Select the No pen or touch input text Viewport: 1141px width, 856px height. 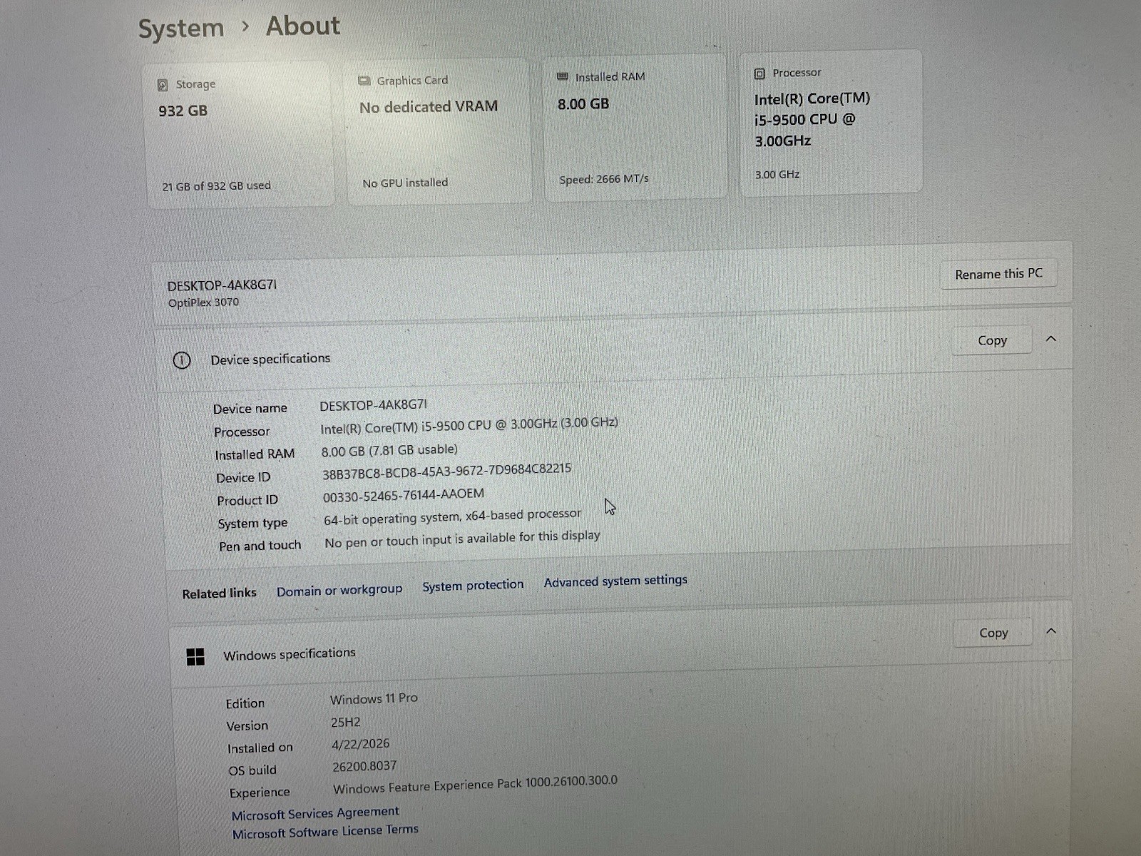[462, 539]
